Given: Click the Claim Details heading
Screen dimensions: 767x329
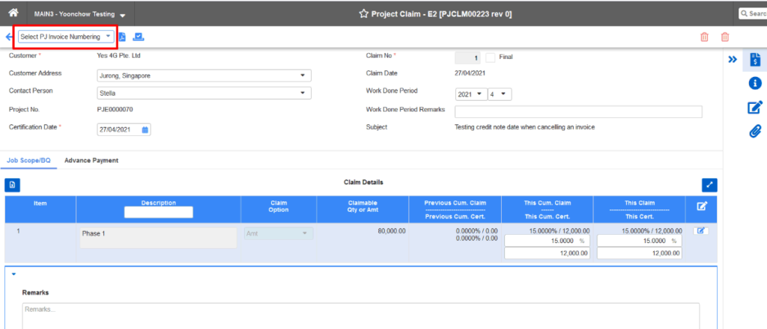Looking at the screenshot, I should [x=363, y=182].
